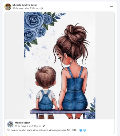Image resolution: width=120 pixels, height=136 pixels.
Task: Open the 25 de mayo 5:38 p. m. timestamp
Action: pos(28,126)
